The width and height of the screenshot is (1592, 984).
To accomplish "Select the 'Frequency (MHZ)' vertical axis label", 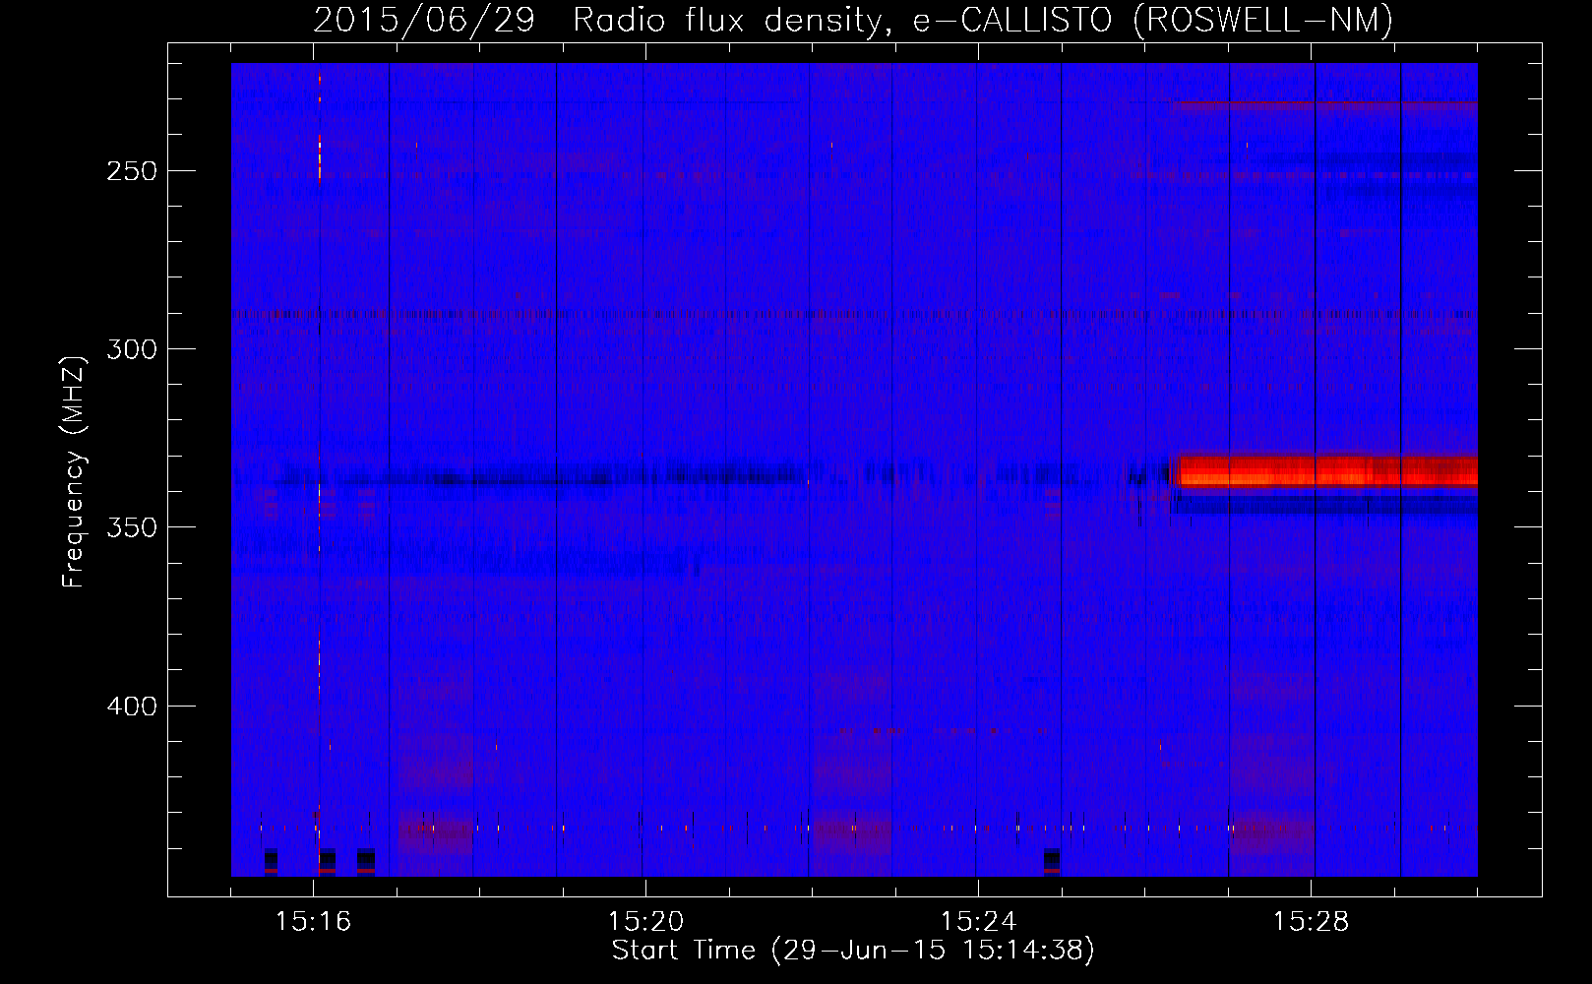I will [x=74, y=471].
